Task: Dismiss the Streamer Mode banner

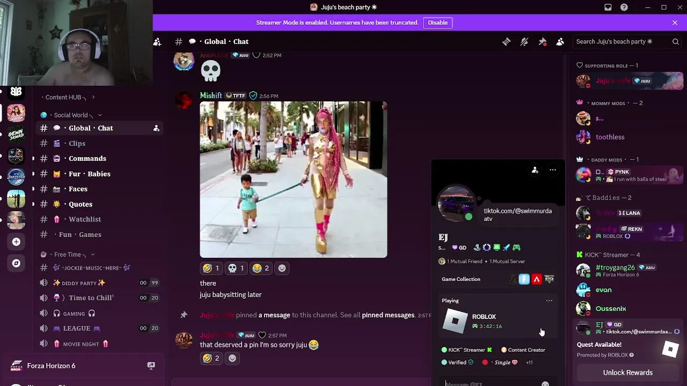Action: point(675,23)
